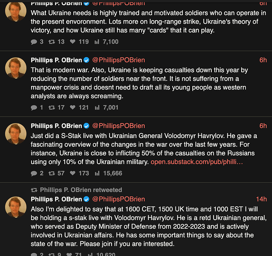Click the heart icon with 121 likes
Screen dimensions: 272x256
(x=72, y=107)
